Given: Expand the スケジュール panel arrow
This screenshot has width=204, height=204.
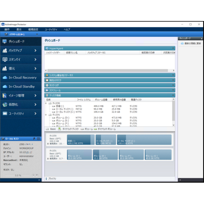Looking at the screenshot, I should pyautogui.click(x=173, y=90).
